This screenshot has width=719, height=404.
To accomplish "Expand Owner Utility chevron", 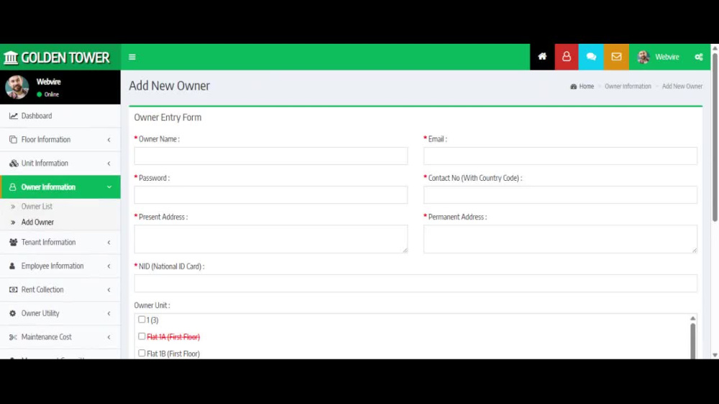I will [109, 314].
